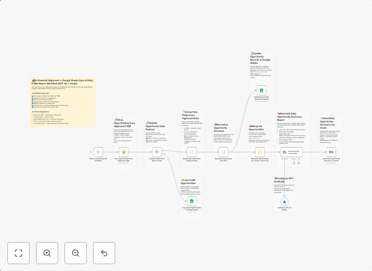Zoom in on the canvas
Screen dimensions: 372x271
(x=47, y=253)
